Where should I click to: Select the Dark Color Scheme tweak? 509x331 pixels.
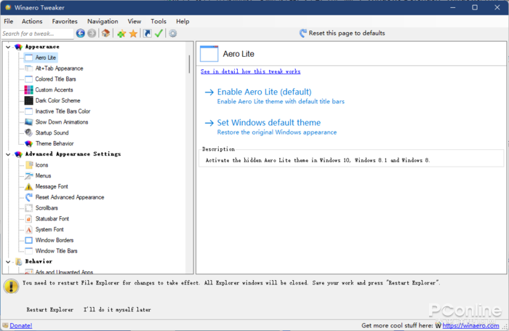pos(57,100)
